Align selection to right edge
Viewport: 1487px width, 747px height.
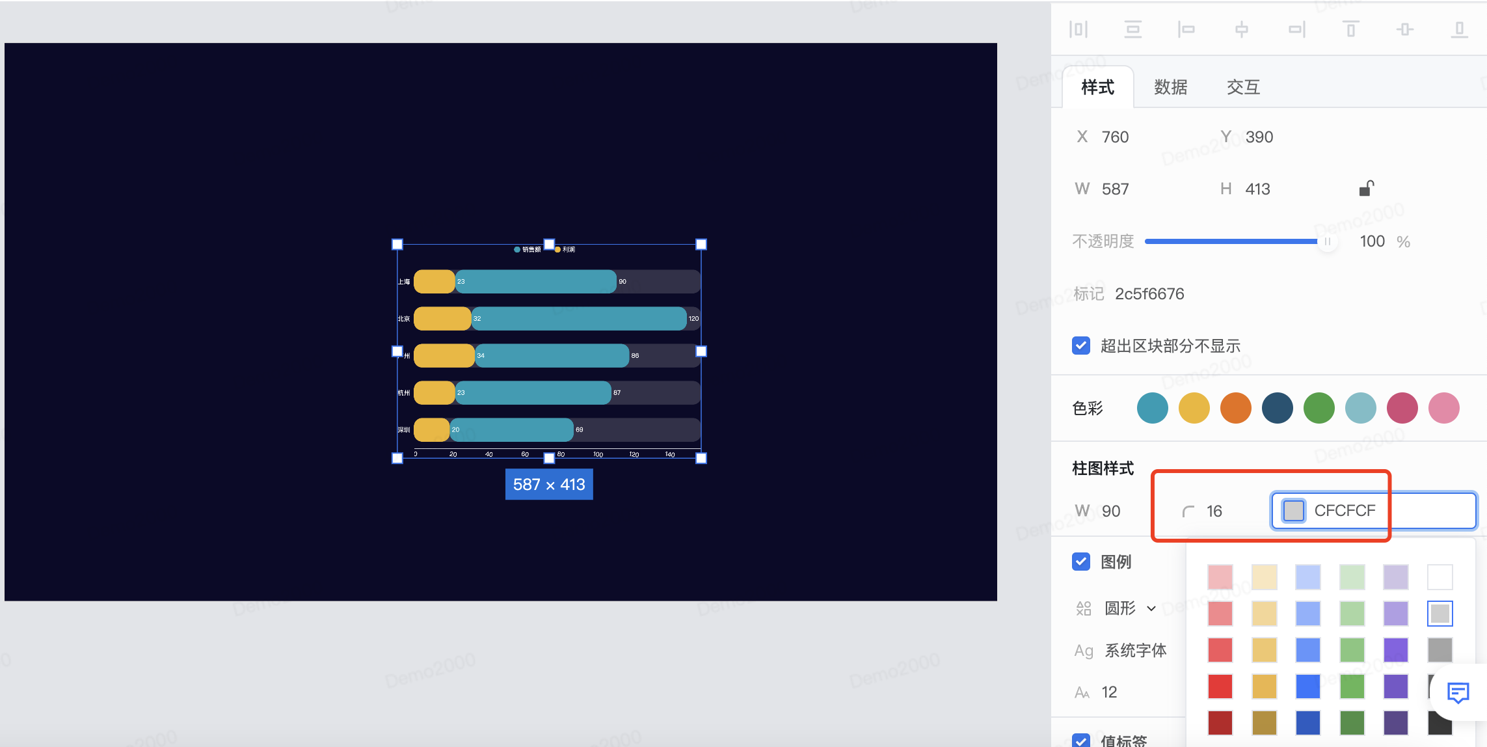(1296, 29)
